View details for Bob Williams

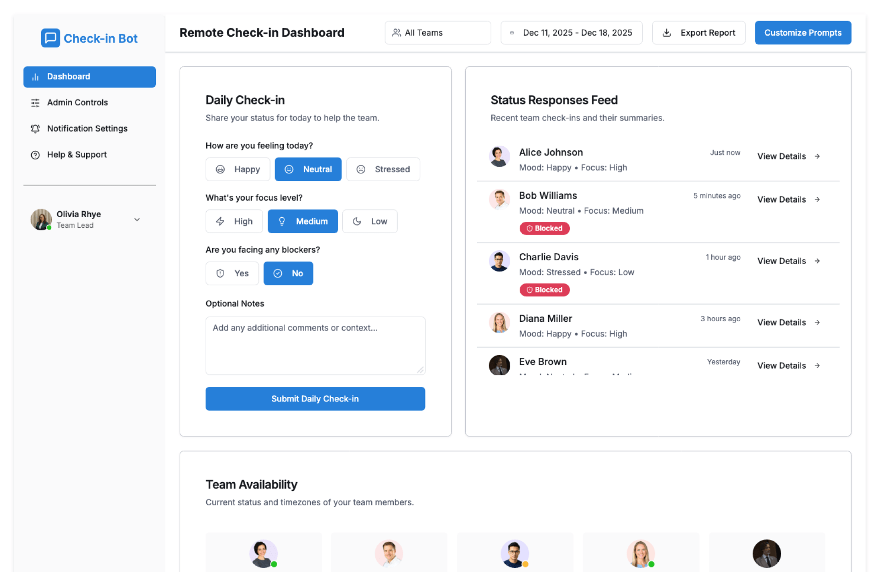point(781,199)
